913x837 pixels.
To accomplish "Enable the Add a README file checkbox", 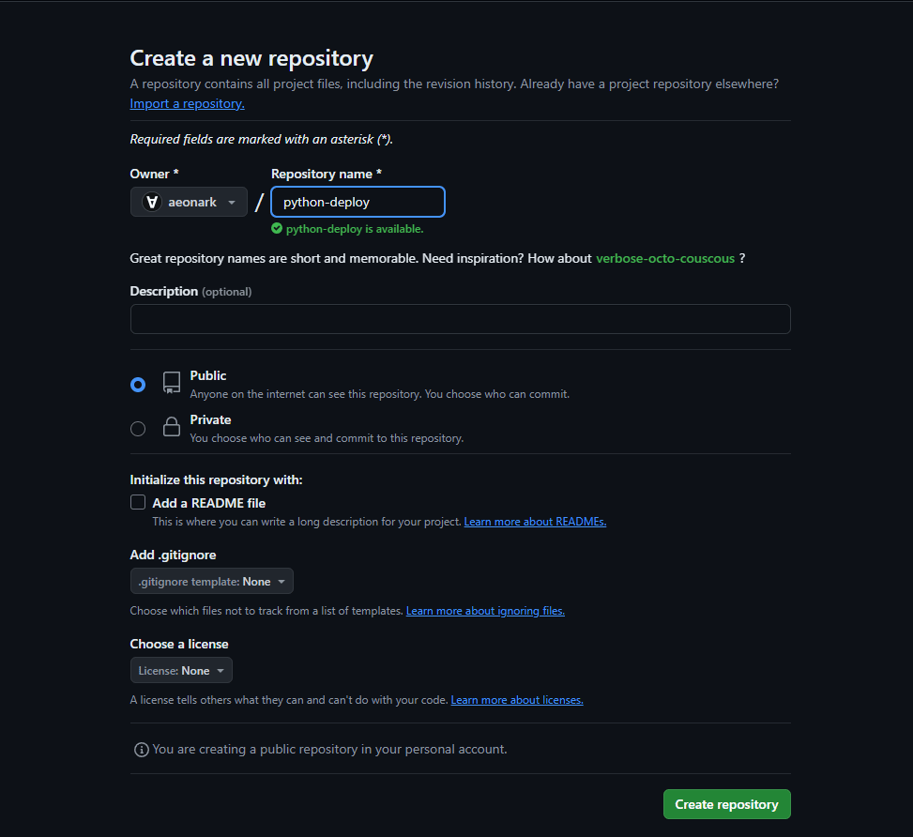I will click(x=138, y=502).
